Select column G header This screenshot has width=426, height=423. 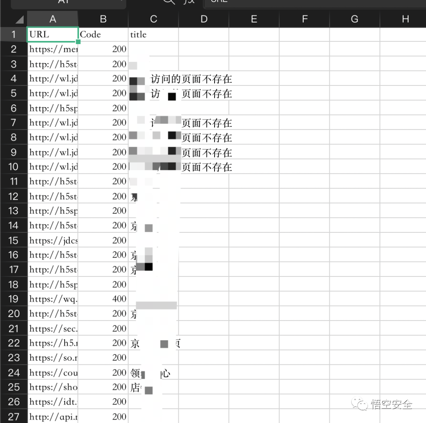(x=355, y=19)
